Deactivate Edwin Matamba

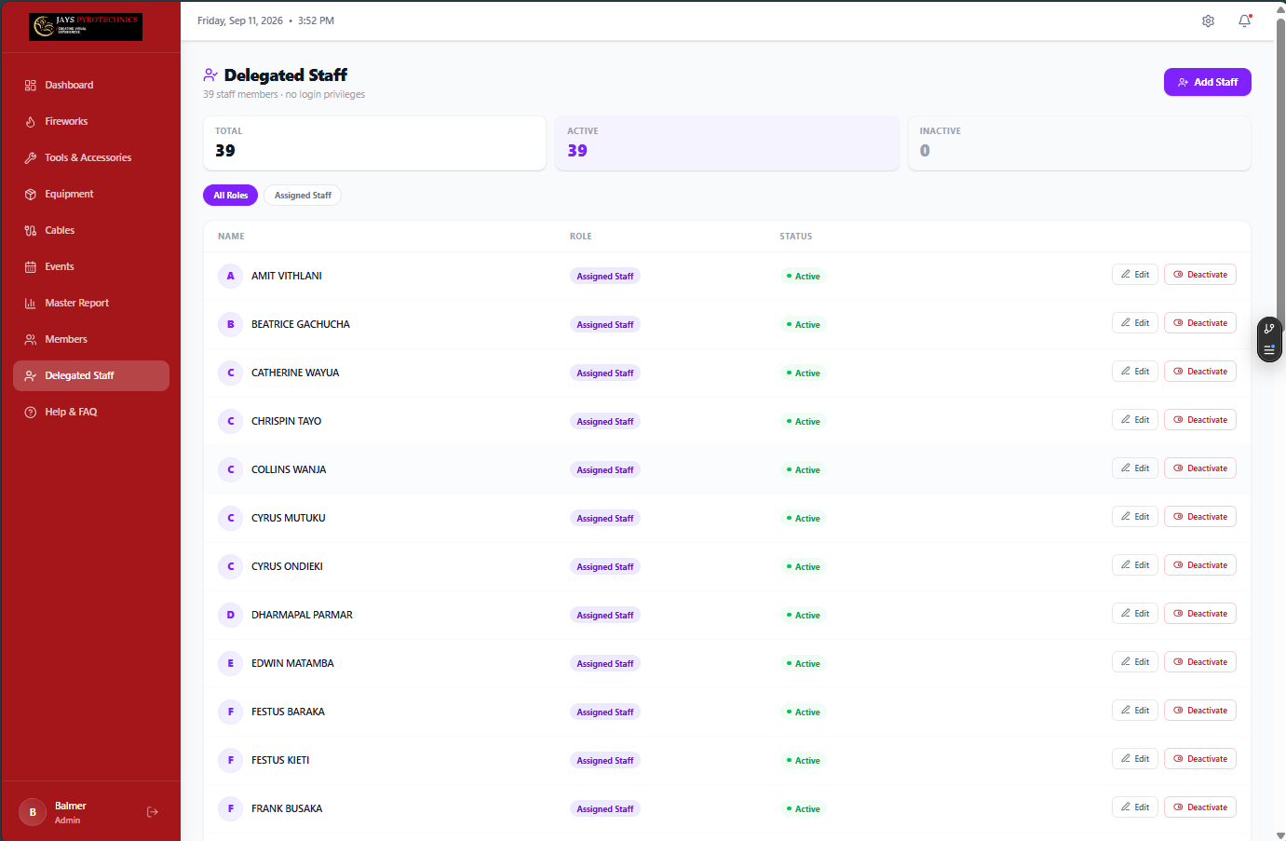pyautogui.click(x=1200, y=662)
